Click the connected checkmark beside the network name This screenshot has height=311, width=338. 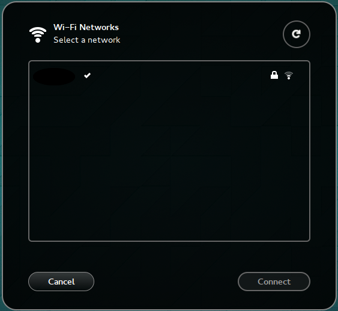click(x=87, y=75)
